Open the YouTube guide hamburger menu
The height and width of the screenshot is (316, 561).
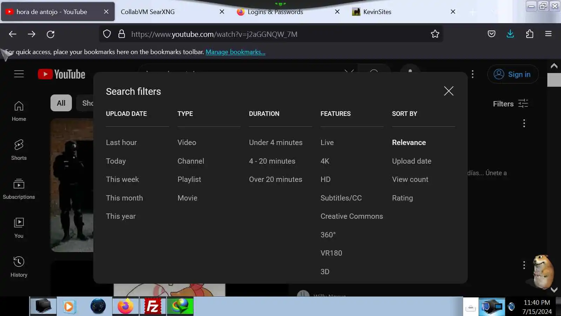19,74
